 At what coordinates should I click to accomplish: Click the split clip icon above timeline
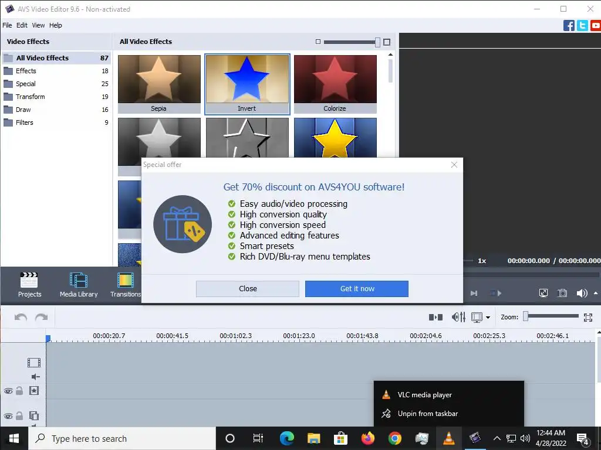click(x=436, y=317)
